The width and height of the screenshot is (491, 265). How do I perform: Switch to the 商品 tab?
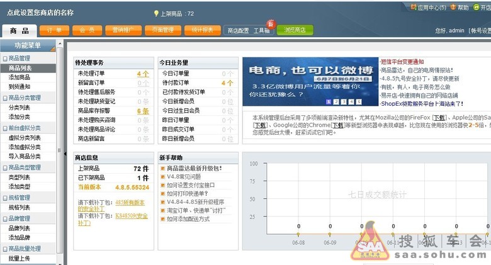pyautogui.click(x=20, y=31)
